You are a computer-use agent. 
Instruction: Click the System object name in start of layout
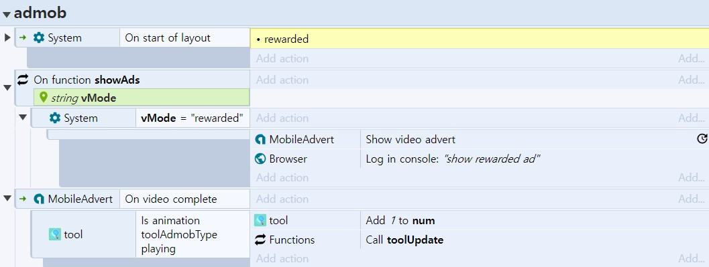64,38
